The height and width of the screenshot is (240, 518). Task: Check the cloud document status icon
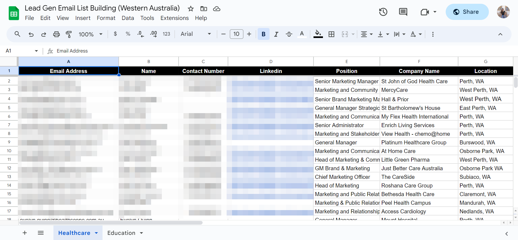(x=217, y=9)
